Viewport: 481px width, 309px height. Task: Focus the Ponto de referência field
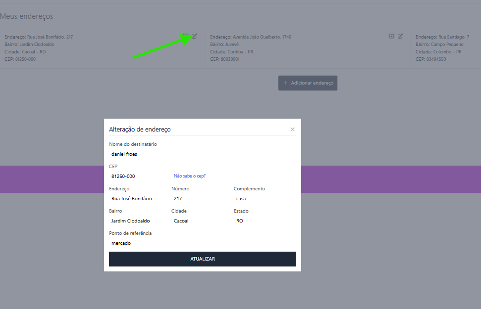[x=203, y=243]
